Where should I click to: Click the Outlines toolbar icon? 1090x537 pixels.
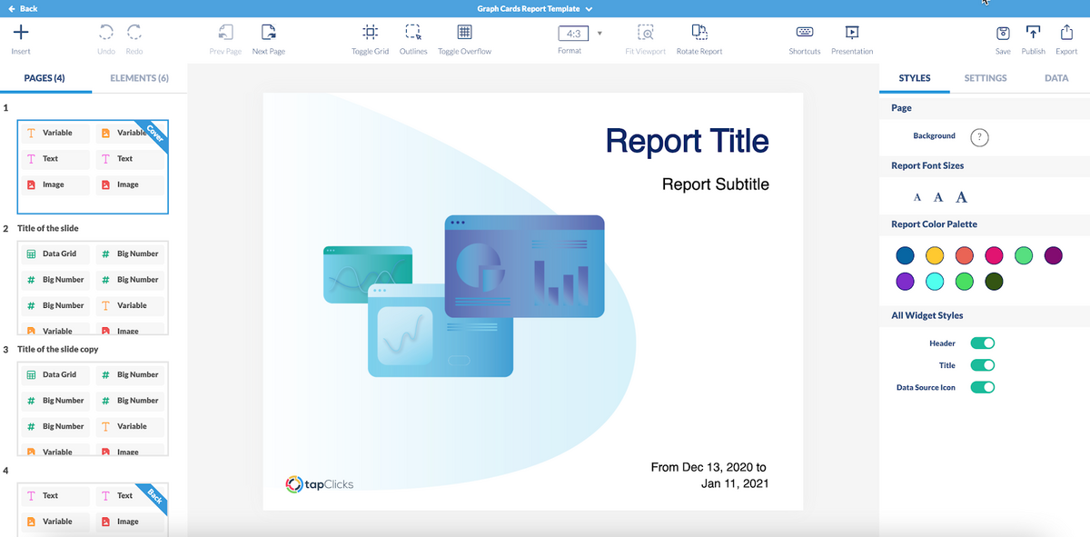tap(413, 33)
